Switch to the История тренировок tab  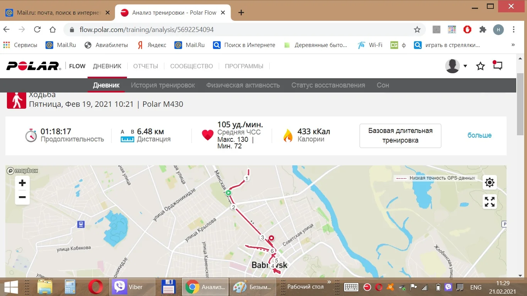[163, 85]
